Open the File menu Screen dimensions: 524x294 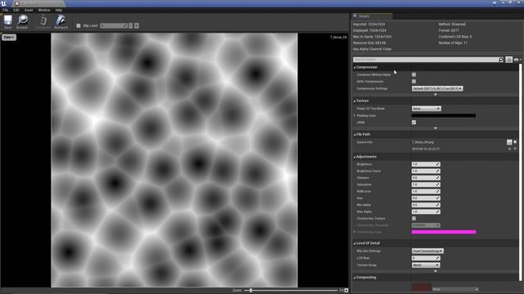click(6, 10)
